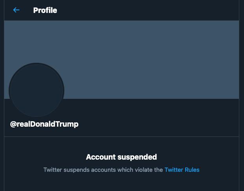The width and height of the screenshot is (244, 191).
Task: Tap the dark circular avatar under the banner
Action: pyautogui.click(x=36, y=90)
